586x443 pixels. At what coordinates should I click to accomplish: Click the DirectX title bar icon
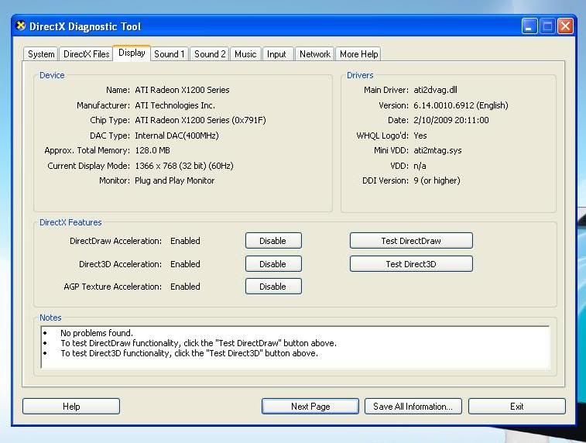pos(21,26)
